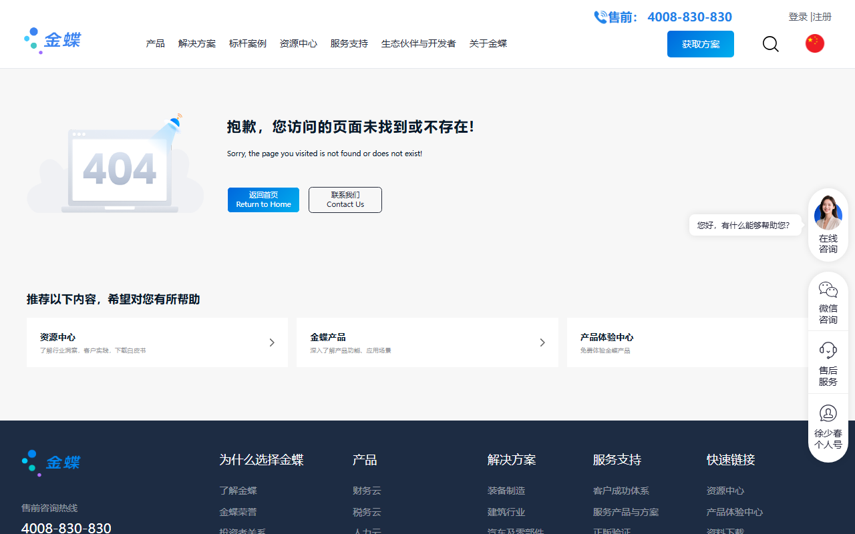Click the 获取方案 button
The height and width of the screenshot is (534, 855).
click(700, 44)
